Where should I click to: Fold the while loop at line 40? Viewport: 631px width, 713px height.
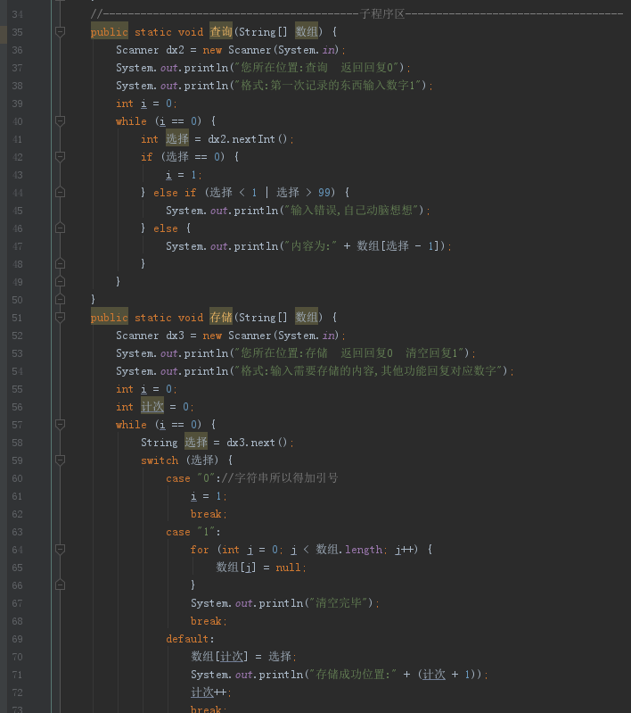click(60, 121)
